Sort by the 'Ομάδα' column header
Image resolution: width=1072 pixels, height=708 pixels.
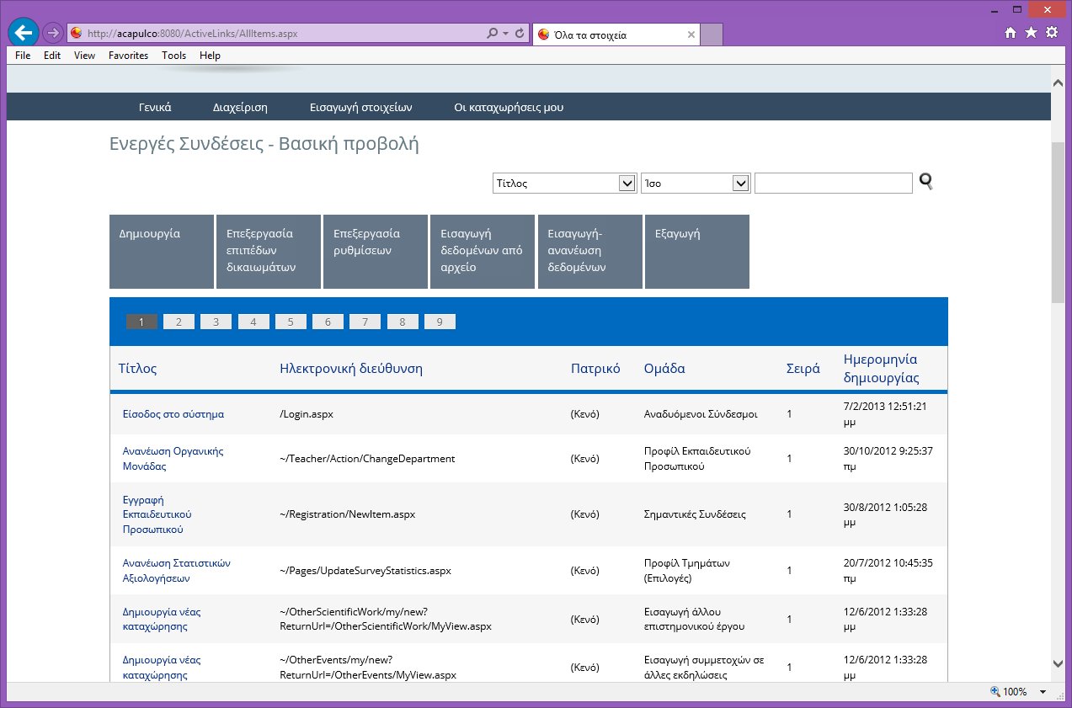point(664,369)
